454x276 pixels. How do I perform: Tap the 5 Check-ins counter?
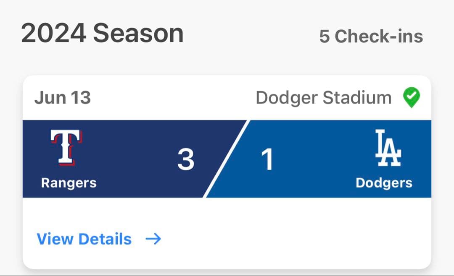[x=371, y=36]
